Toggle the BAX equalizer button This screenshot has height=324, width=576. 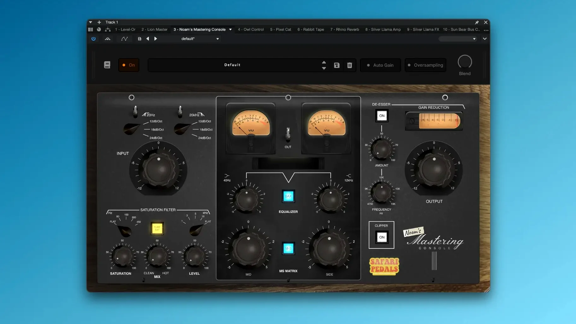point(288,196)
